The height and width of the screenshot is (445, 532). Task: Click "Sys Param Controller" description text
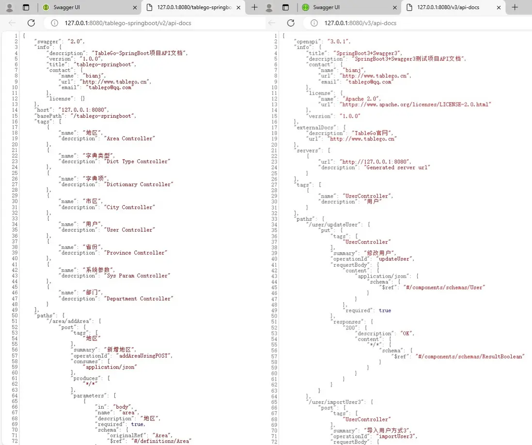(137, 276)
